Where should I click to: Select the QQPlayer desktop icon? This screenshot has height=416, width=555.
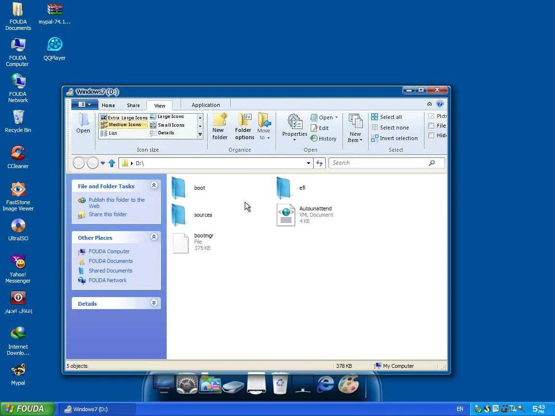54,49
